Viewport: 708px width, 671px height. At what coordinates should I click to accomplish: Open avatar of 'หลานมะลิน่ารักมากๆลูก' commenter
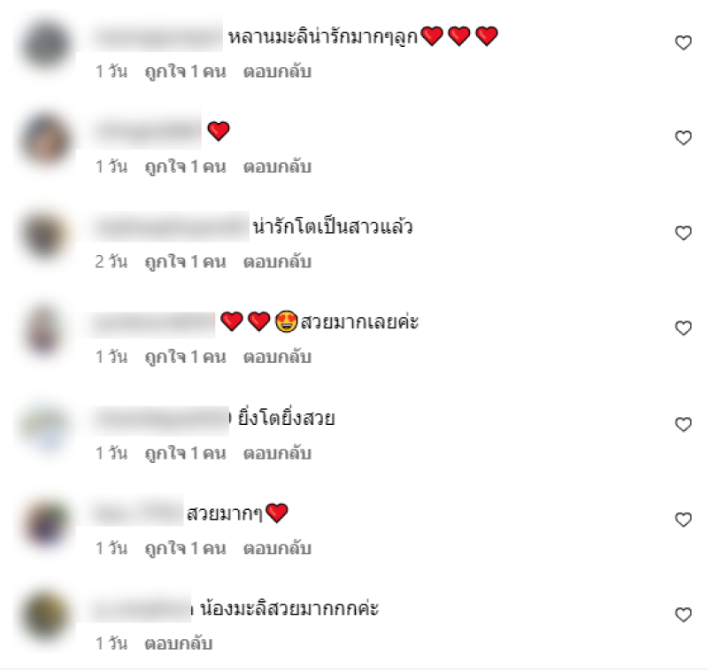point(46,44)
